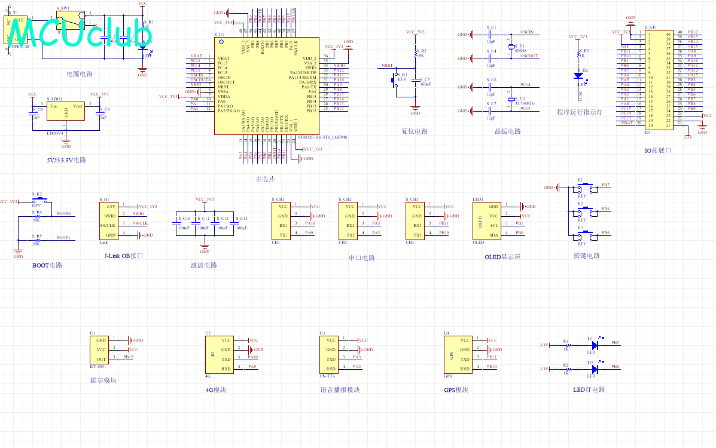Click resistor R1 in LED circuit

pos(568,345)
